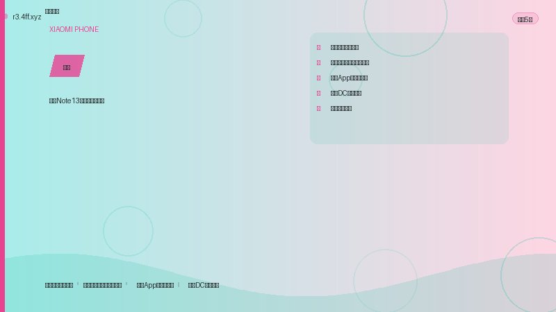556x312 pixels.
Task: Click the pink icon next to the App list item
Action: pyautogui.click(x=318, y=78)
